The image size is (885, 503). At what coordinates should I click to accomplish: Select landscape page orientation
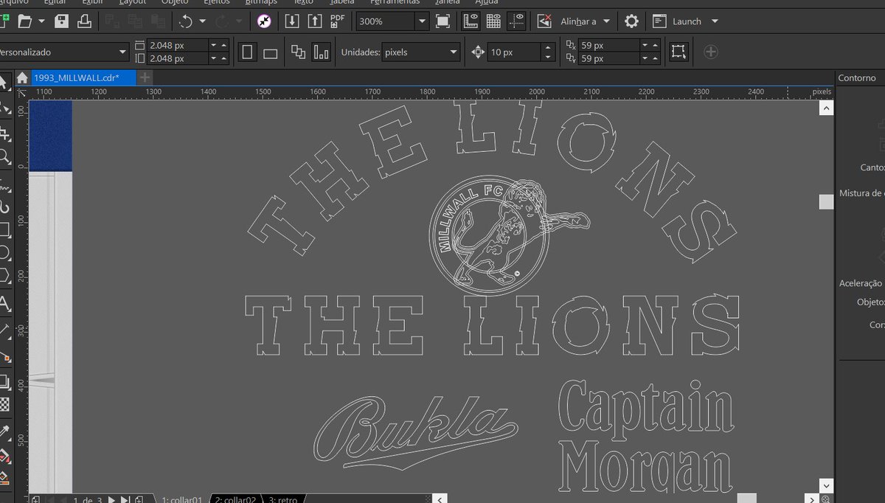pyautogui.click(x=270, y=52)
